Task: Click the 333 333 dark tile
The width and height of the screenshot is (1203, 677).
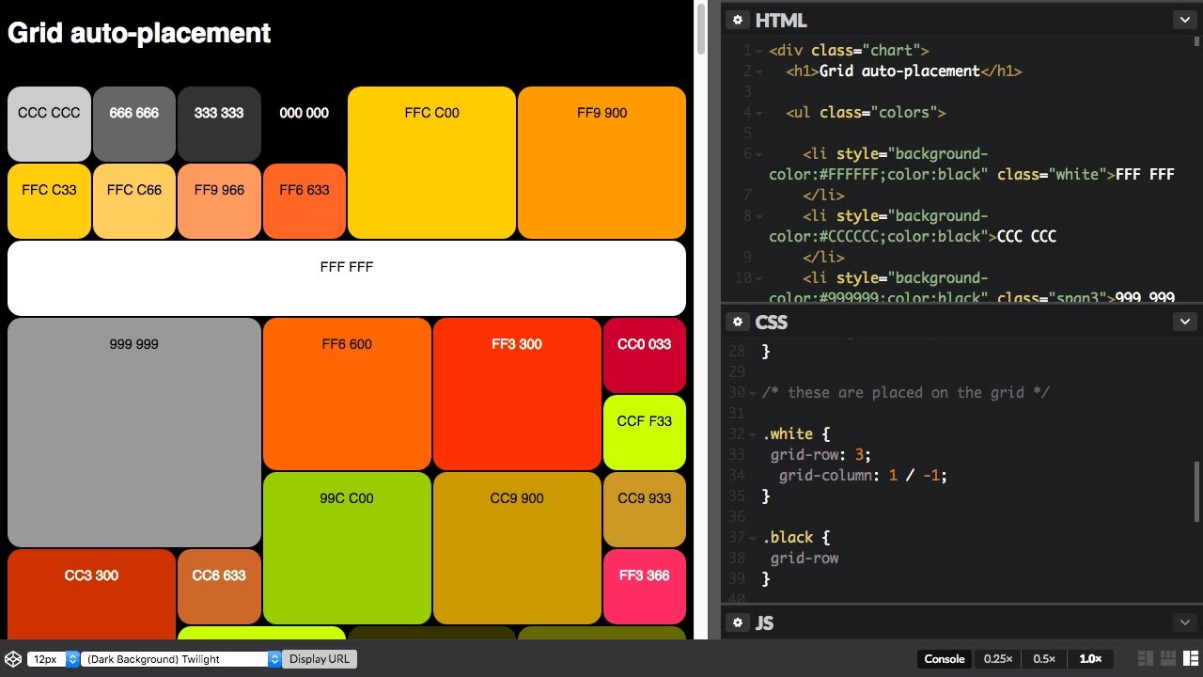Action: 219,124
